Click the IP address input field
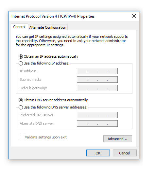The width and height of the screenshot is (155, 173). 97,71
